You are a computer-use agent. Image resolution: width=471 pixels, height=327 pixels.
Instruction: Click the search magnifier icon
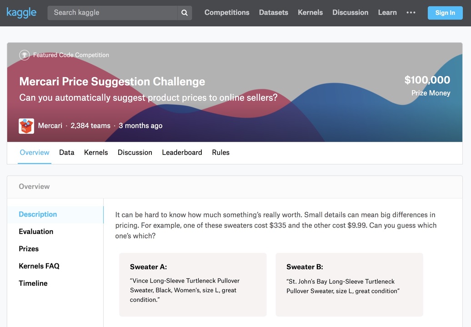coord(185,13)
